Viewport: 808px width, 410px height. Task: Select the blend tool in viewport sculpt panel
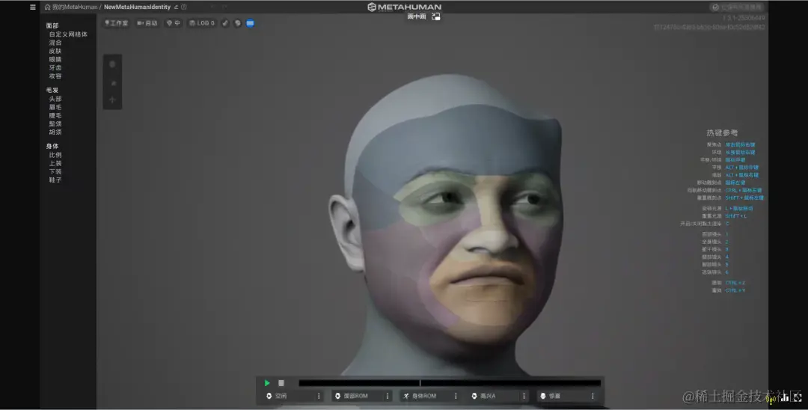tap(112, 64)
